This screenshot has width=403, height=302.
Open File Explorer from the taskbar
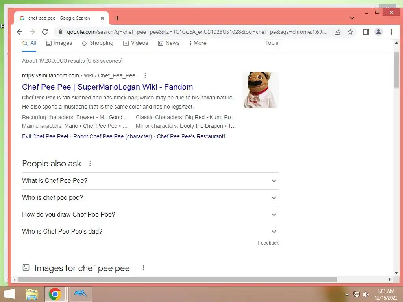[x=32, y=294]
